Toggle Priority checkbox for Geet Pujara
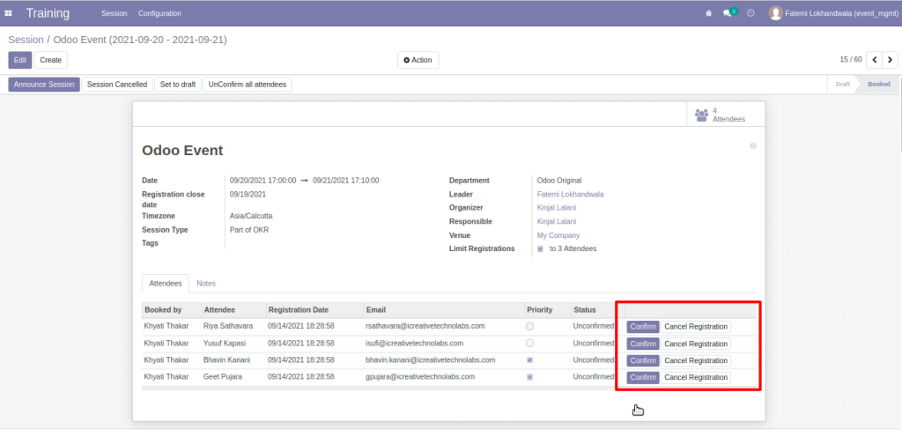Image resolution: width=902 pixels, height=430 pixels. [x=529, y=377]
